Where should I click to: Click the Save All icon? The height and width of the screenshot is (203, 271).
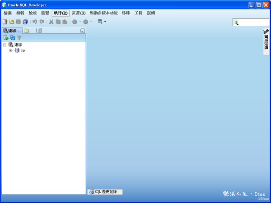(x=25, y=22)
